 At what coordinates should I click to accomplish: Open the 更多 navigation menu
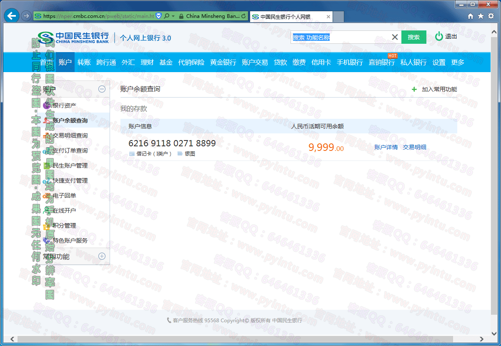(x=458, y=62)
